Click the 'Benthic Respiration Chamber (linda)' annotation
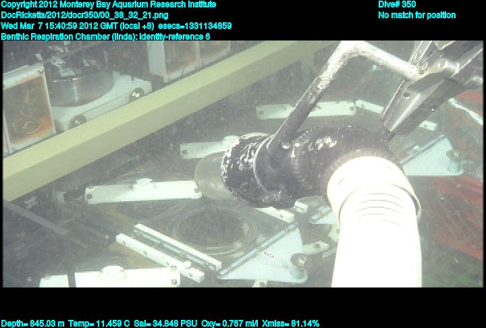 tap(69, 36)
